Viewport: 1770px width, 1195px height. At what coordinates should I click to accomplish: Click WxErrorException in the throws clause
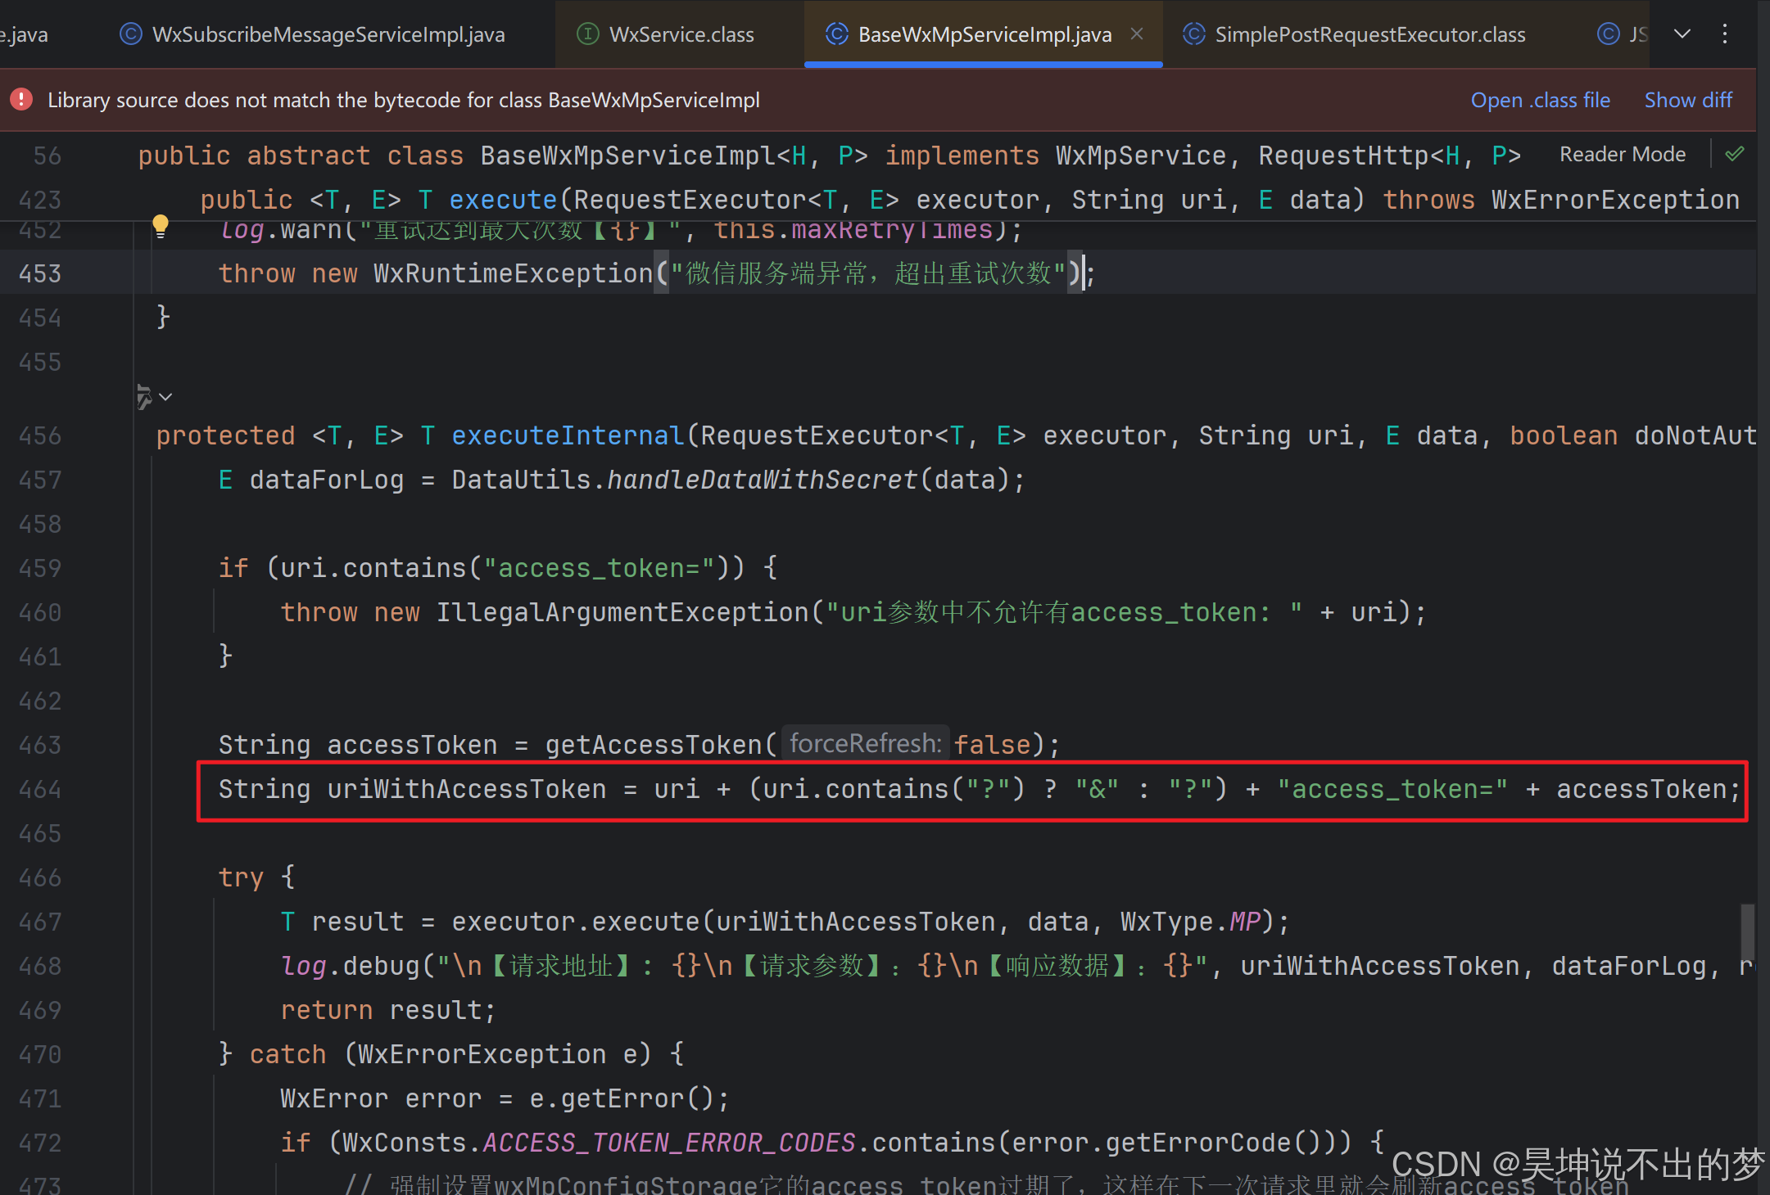coord(1615,200)
